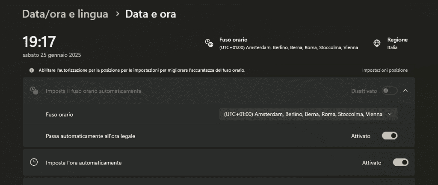The width and height of the screenshot is (438, 185).
Task: Select the Data e ora breadcrumb title
Action: (x=151, y=15)
